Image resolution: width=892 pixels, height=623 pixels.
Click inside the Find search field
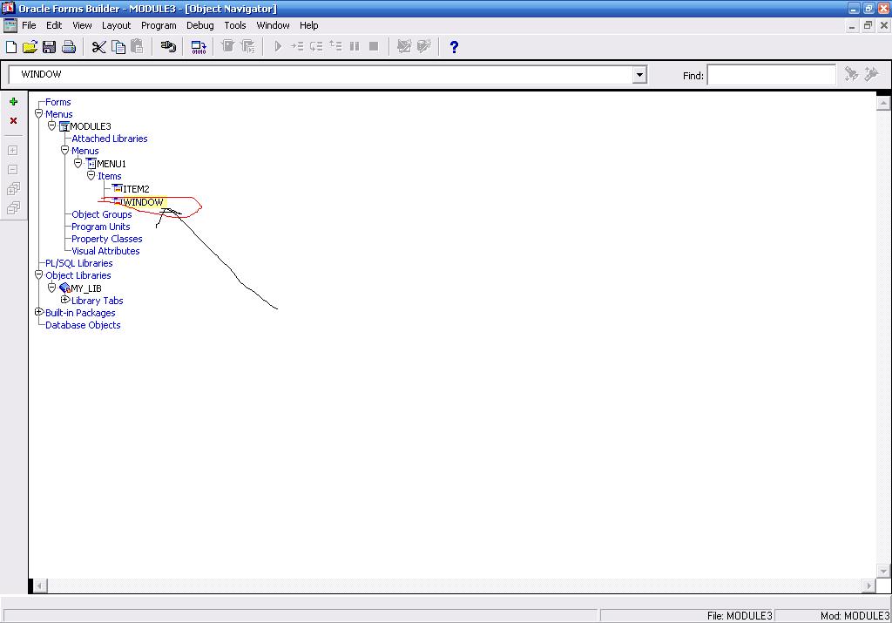pyautogui.click(x=771, y=76)
